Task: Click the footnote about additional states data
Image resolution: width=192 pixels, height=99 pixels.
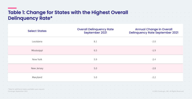Action: (x=26, y=89)
